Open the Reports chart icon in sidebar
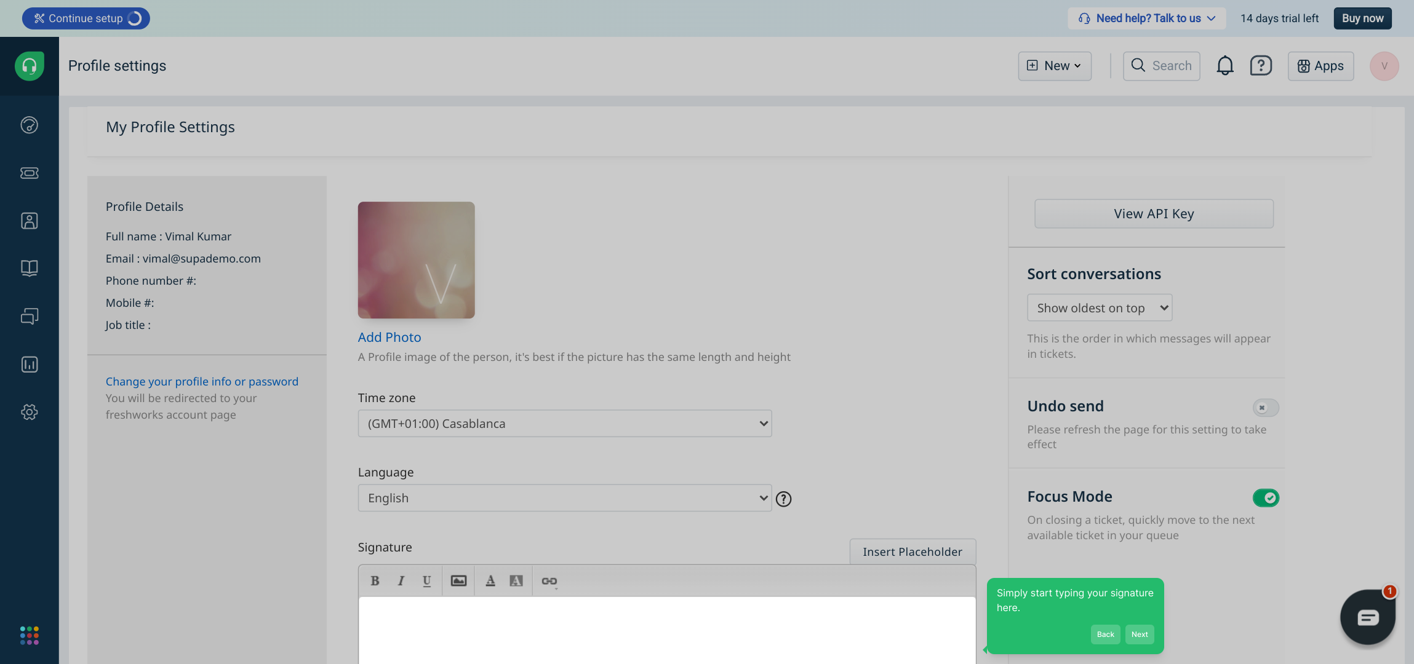This screenshot has width=1414, height=664. [29, 365]
